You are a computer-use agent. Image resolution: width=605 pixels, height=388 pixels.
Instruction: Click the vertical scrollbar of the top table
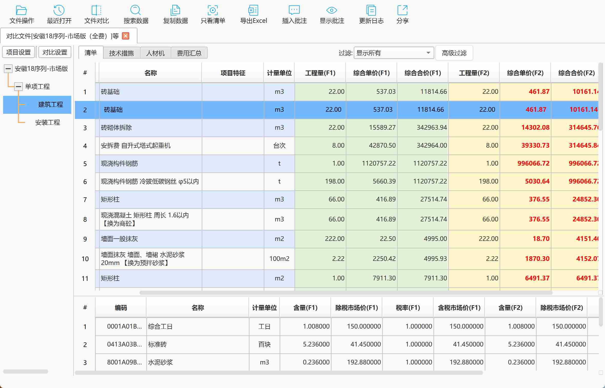tap(600, 97)
